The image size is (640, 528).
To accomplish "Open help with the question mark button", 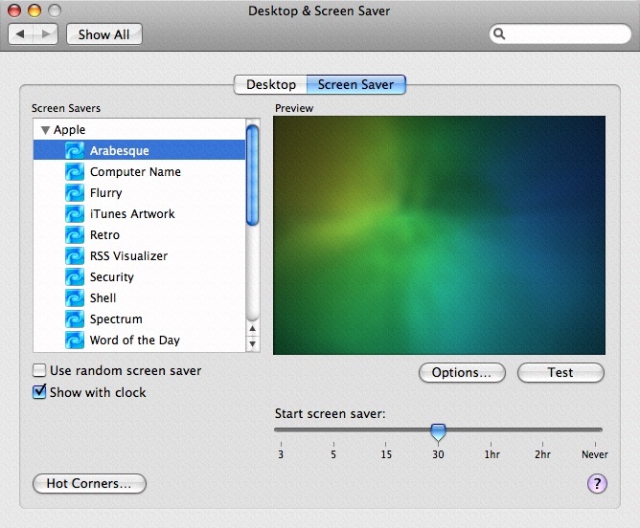I will pyautogui.click(x=597, y=484).
